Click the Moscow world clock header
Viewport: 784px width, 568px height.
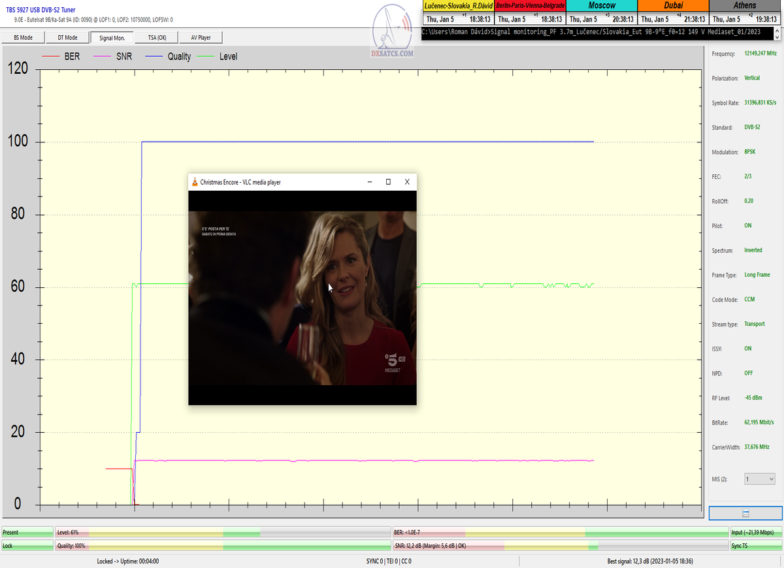coord(601,5)
